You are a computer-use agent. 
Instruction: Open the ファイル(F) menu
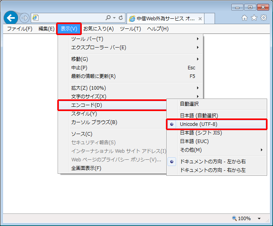tap(20, 29)
